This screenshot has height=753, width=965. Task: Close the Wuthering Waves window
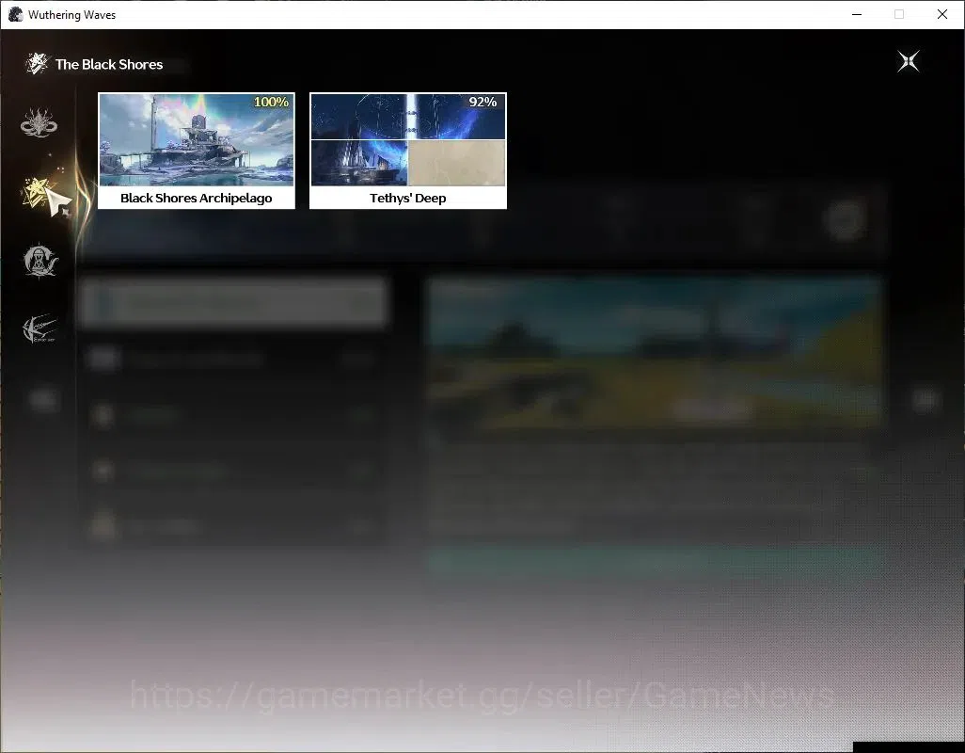pos(942,14)
